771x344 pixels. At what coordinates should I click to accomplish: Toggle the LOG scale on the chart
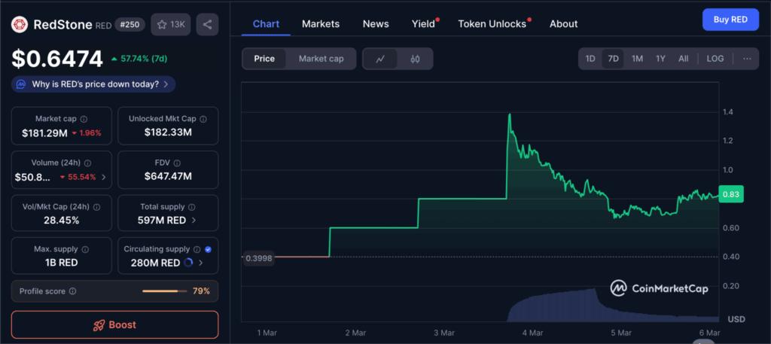click(715, 59)
